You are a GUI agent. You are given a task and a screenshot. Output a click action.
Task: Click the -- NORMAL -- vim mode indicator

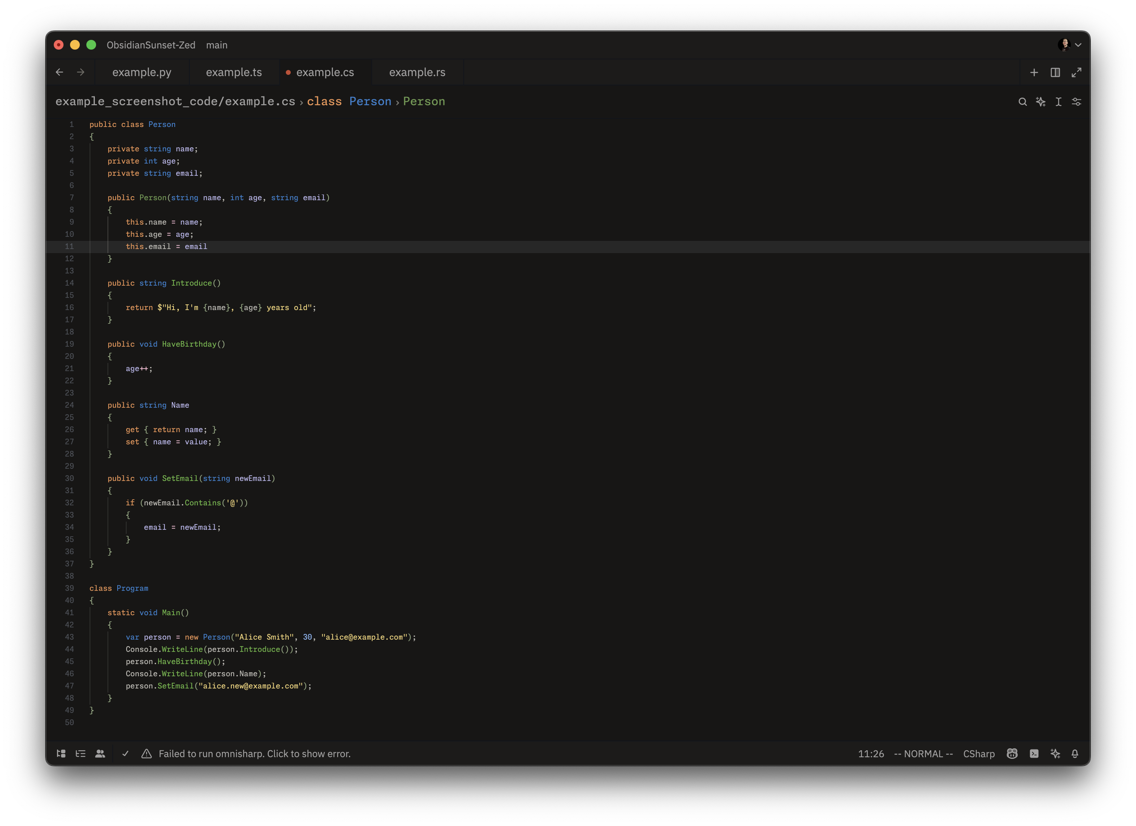[923, 754]
